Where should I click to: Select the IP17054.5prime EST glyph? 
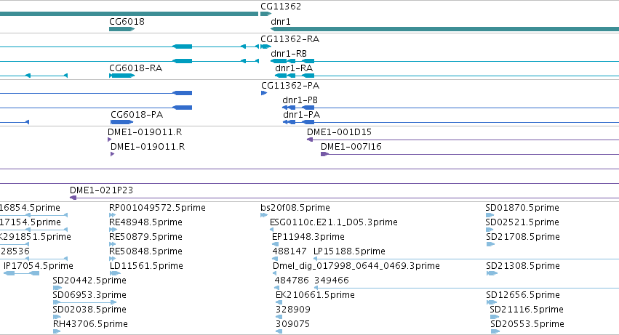point(21,273)
